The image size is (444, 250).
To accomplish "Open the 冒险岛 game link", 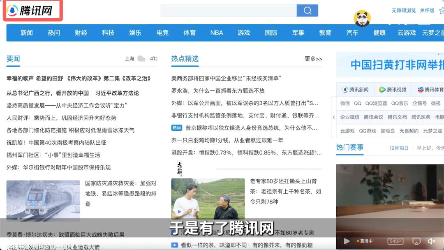I will pyautogui.click(x=387, y=131).
